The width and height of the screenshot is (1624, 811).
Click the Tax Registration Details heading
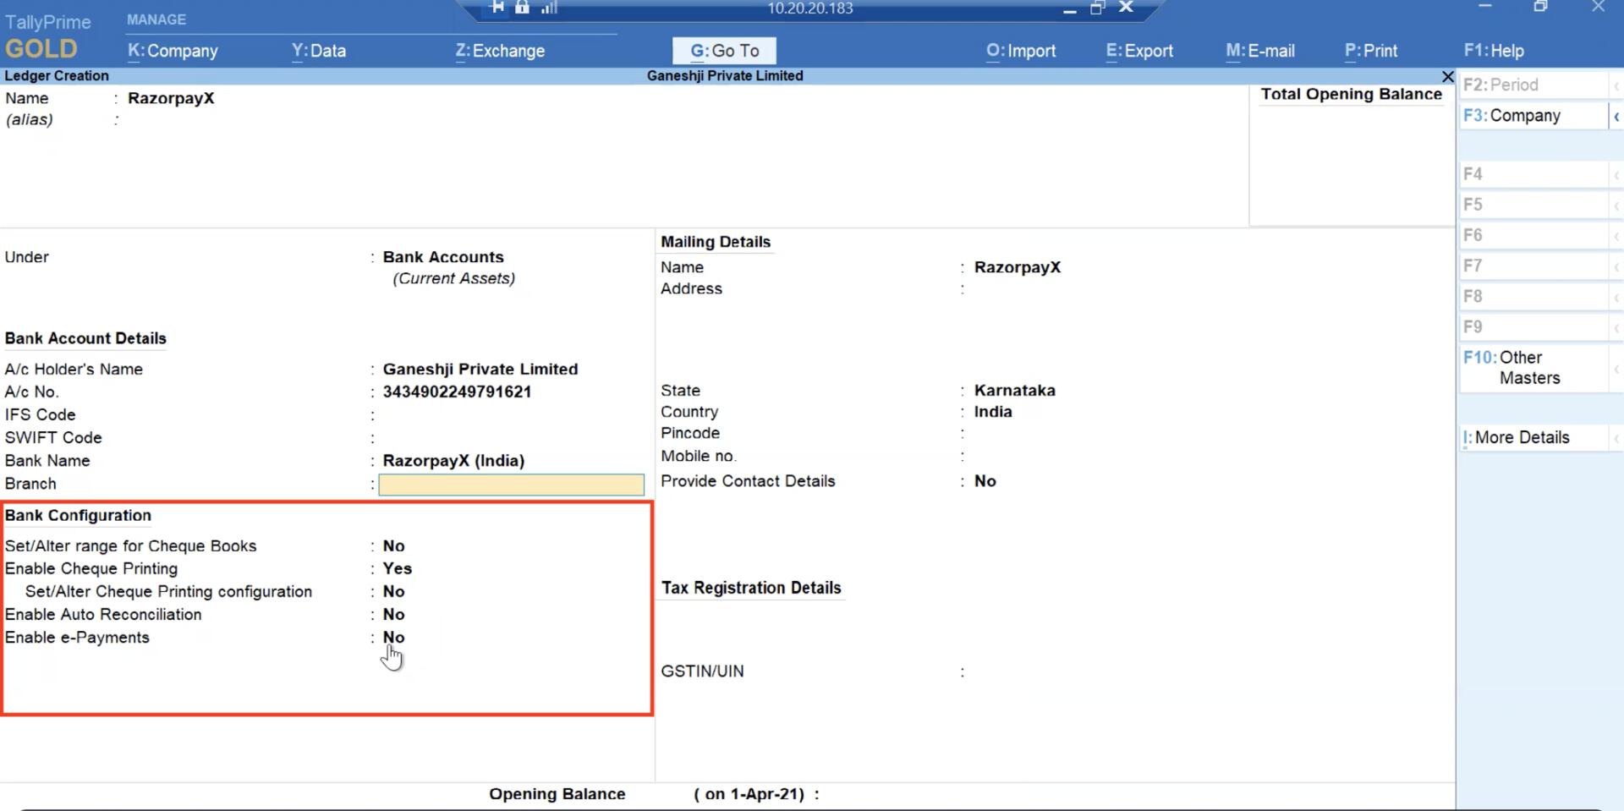click(751, 588)
